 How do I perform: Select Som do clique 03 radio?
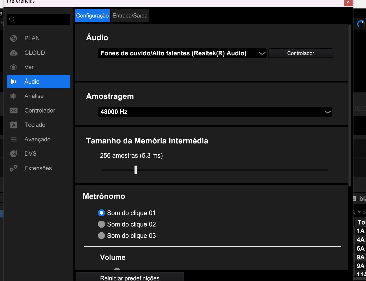pos(101,236)
